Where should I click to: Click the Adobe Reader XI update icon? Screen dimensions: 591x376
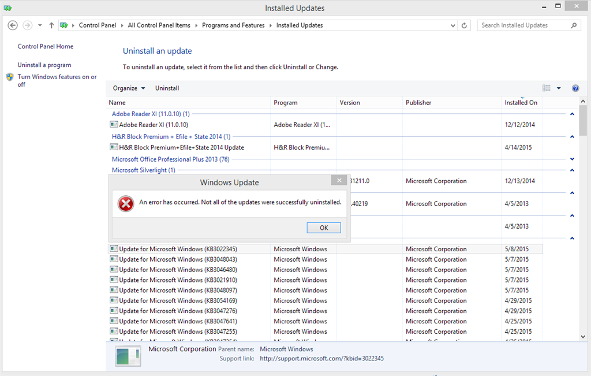click(x=114, y=124)
